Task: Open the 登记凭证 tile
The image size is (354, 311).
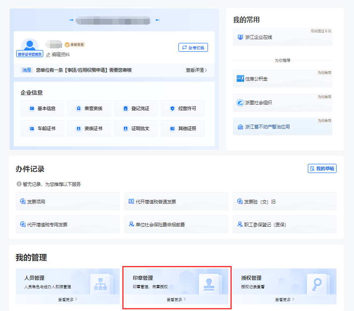Action: click(136, 108)
